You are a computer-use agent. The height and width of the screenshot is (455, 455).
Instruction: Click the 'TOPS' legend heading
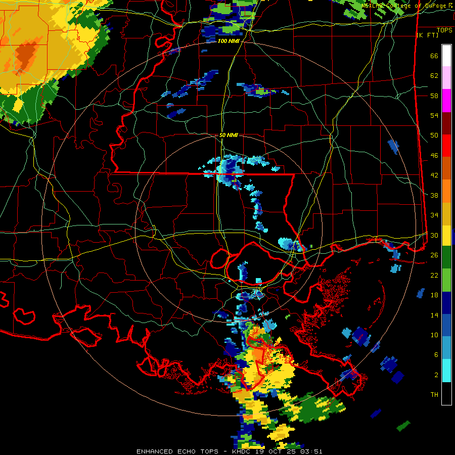point(444,30)
